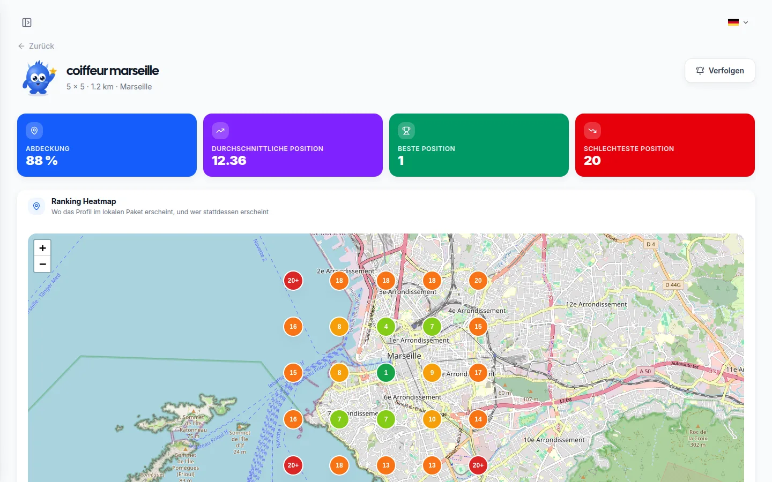
Task: Select the rank 9 map marker
Action: pos(432,373)
